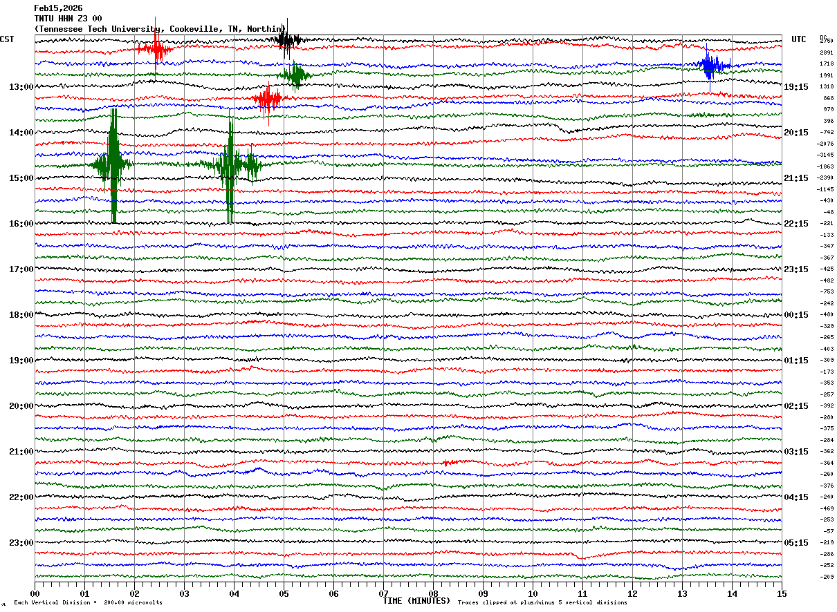Click the 20:00 CST time marker
Viewport: 837px width, 612px height.
[x=21, y=406]
